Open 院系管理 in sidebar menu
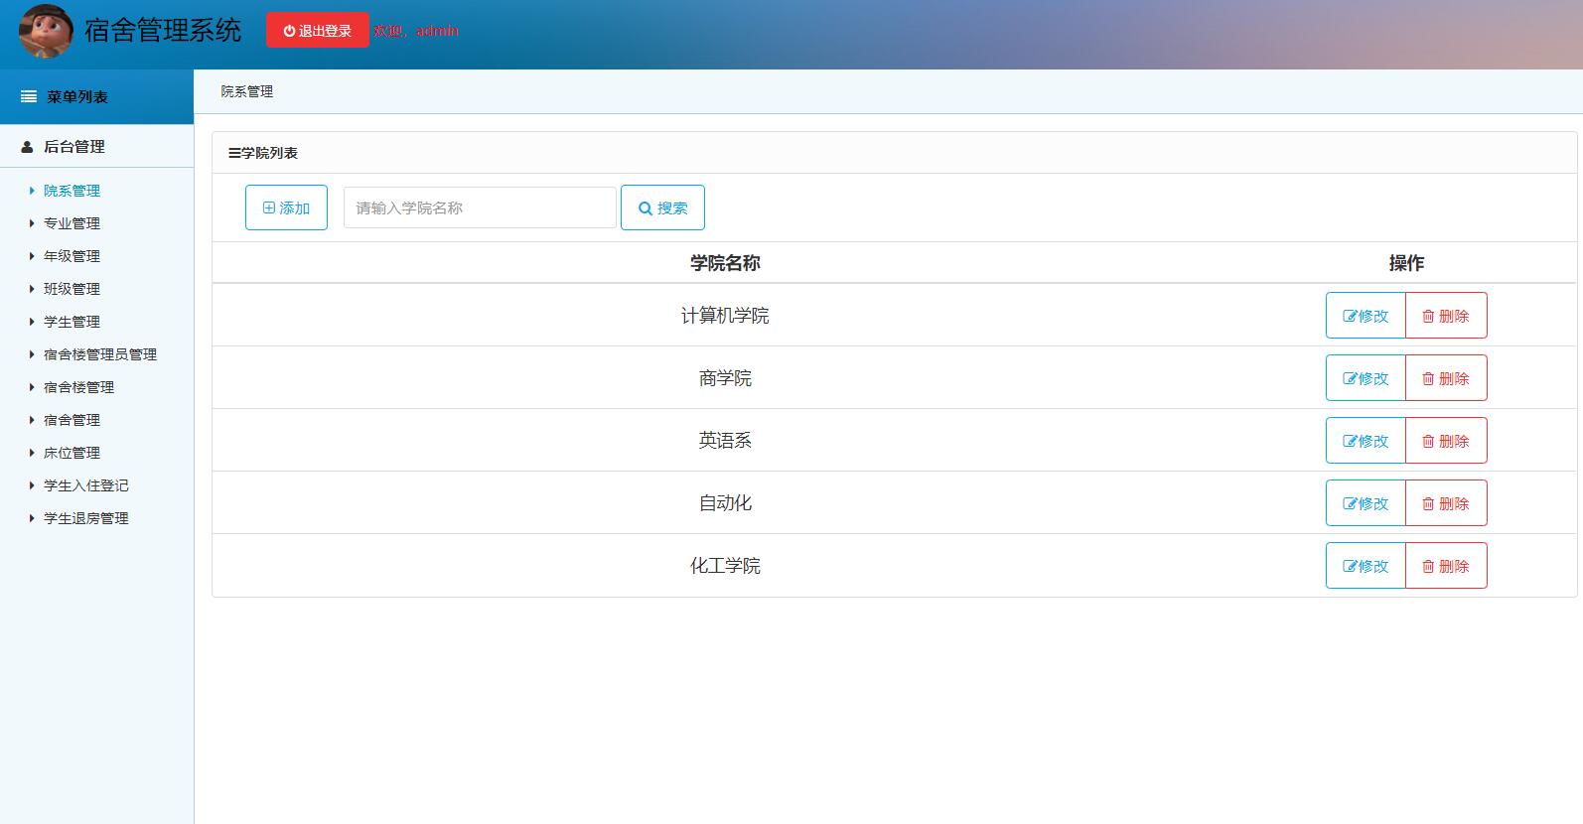This screenshot has width=1583, height=824. pos(72,191)
